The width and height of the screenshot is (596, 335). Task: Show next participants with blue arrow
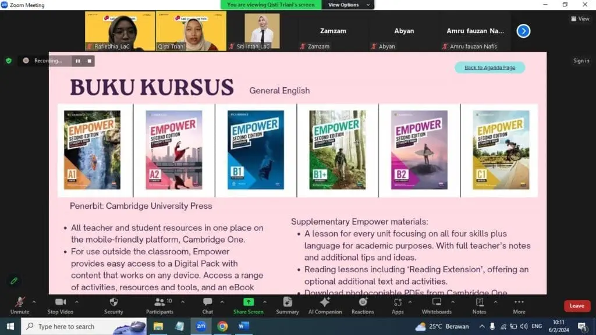(x=523, y=31)
